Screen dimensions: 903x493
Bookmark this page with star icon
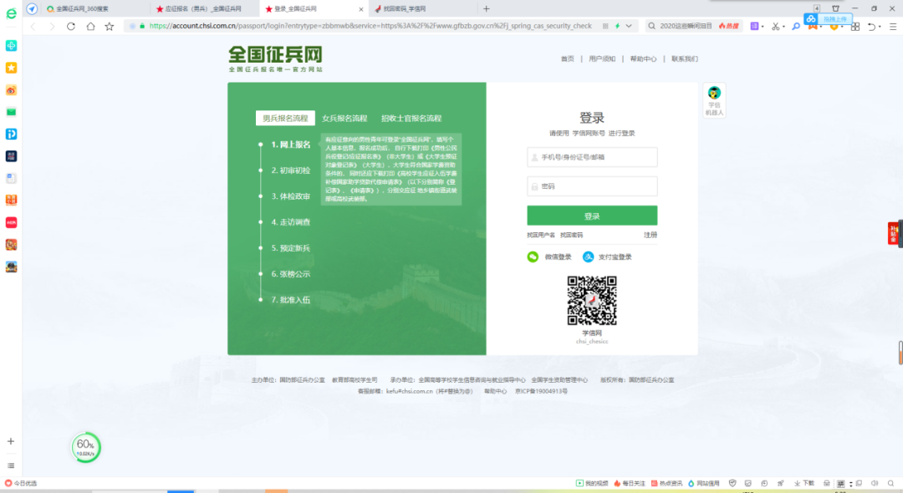coord(110,27)
